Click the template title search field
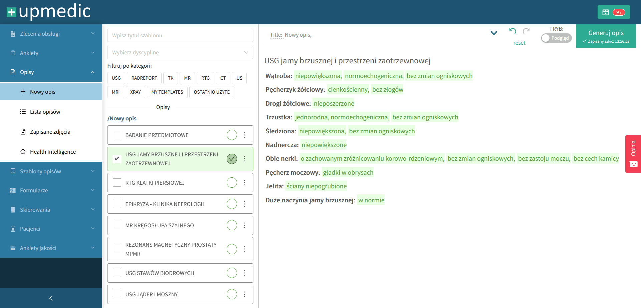The height and width of the screenshot is (308, 641). (180, 35)
